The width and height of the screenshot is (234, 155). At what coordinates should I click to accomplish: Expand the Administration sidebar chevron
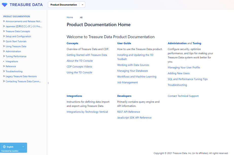pos(4,51)
